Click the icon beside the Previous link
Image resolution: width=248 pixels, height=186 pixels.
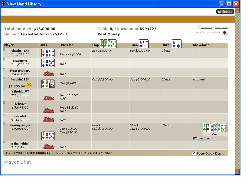coord(199,27)
